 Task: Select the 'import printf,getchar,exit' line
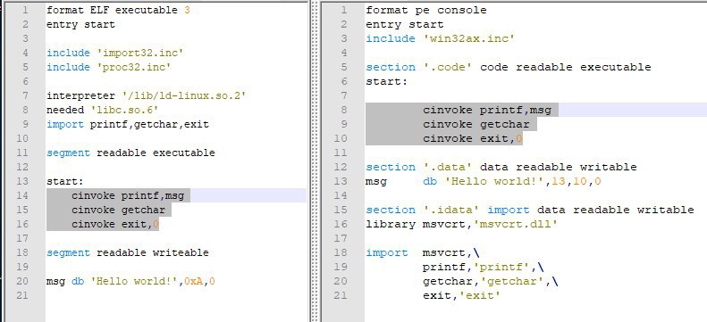[128, 124]
